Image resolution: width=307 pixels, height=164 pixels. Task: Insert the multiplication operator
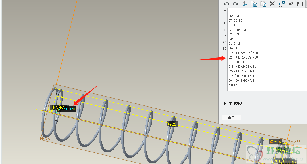[225, 23]
